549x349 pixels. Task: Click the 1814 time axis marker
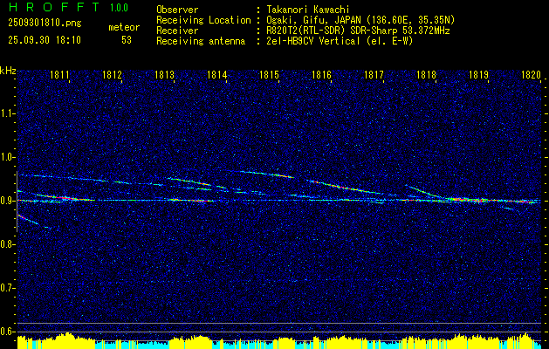pos(217,74)
